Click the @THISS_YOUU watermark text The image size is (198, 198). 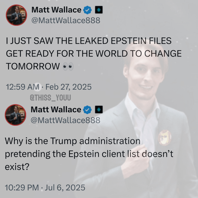pyautogui.click(x=50, y=98)
